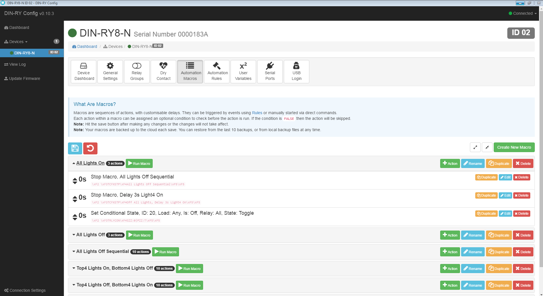543x296 pixels.
Task: Click the expand all macros icon
Action: click(475, 147)
